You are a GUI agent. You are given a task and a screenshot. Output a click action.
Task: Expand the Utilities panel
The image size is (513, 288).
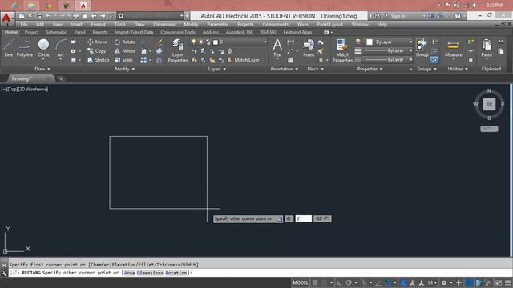coord(458,69)
